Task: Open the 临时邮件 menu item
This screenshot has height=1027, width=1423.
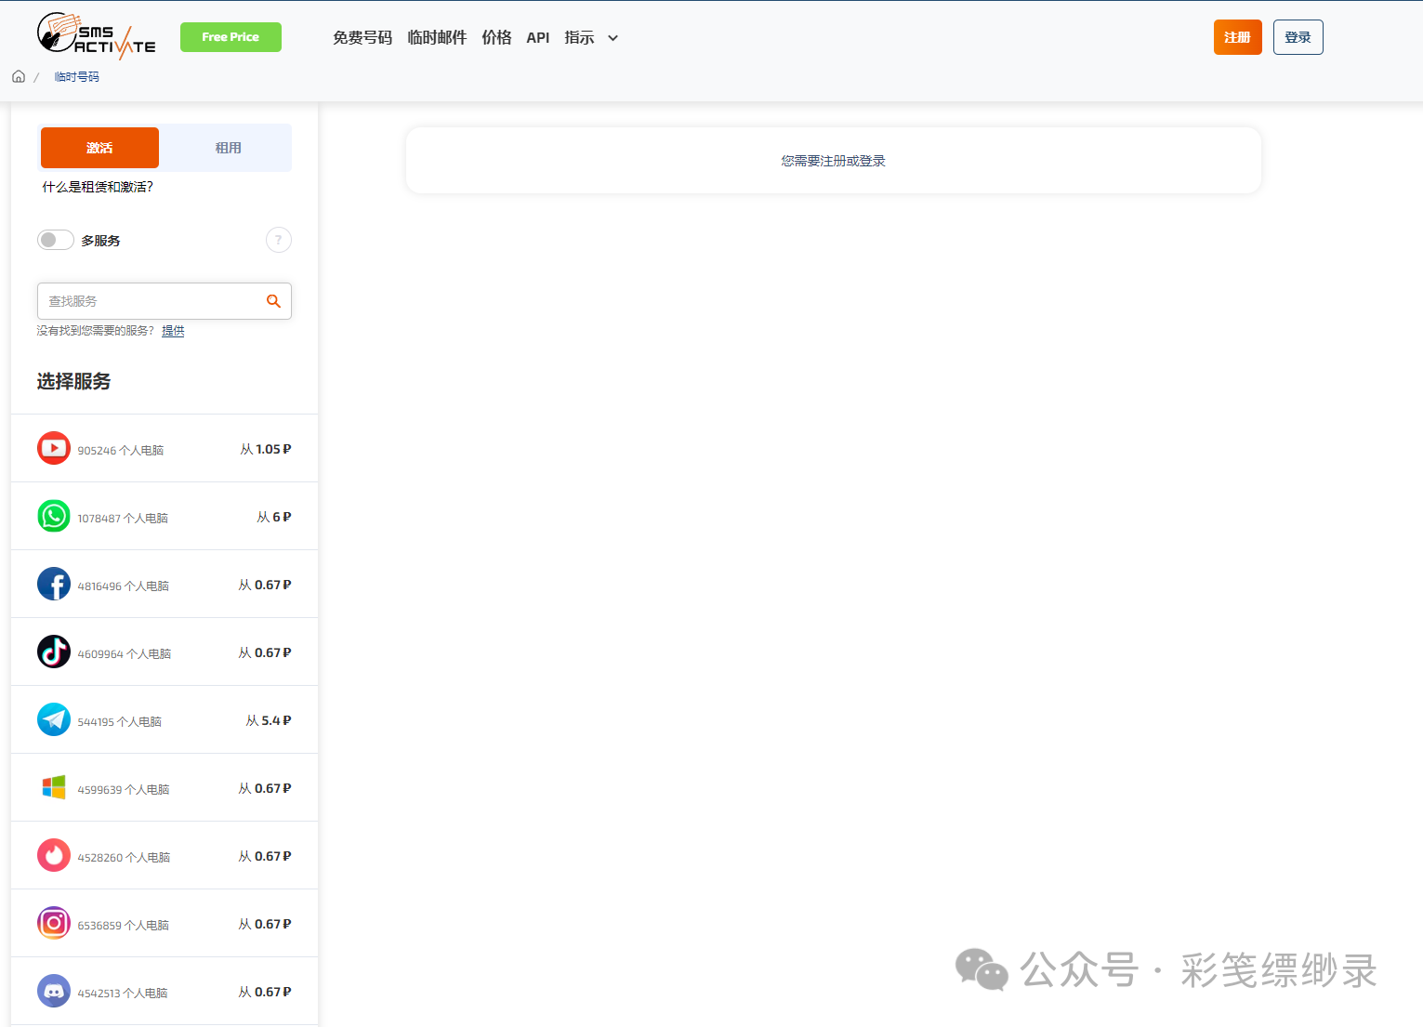Action: click(437, 38)
